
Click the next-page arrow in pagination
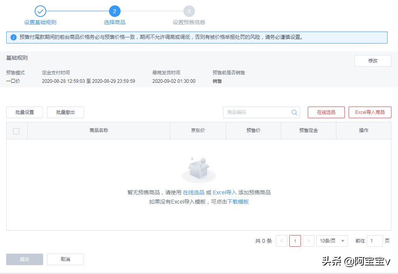click(x=308, y=241)
